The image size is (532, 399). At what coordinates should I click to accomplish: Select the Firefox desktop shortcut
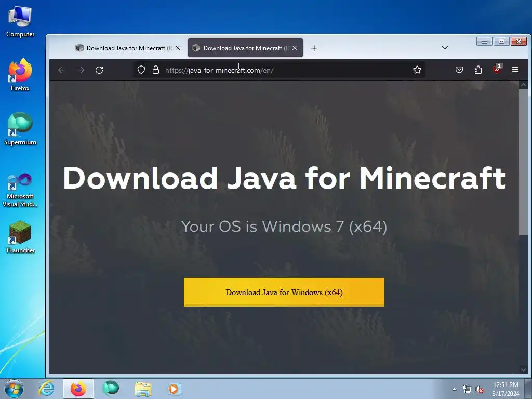(x=20, y=75)
